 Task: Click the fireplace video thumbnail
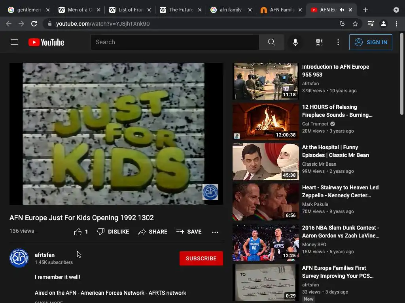[x=265, y=122]
